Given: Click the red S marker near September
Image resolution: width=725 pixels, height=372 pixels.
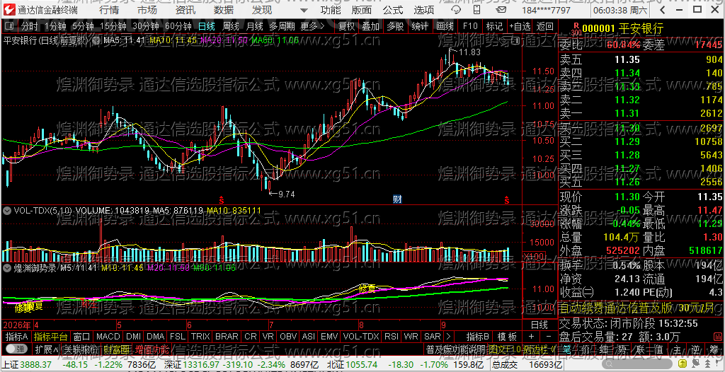Looking at the screenshot, I should point(507,199).
